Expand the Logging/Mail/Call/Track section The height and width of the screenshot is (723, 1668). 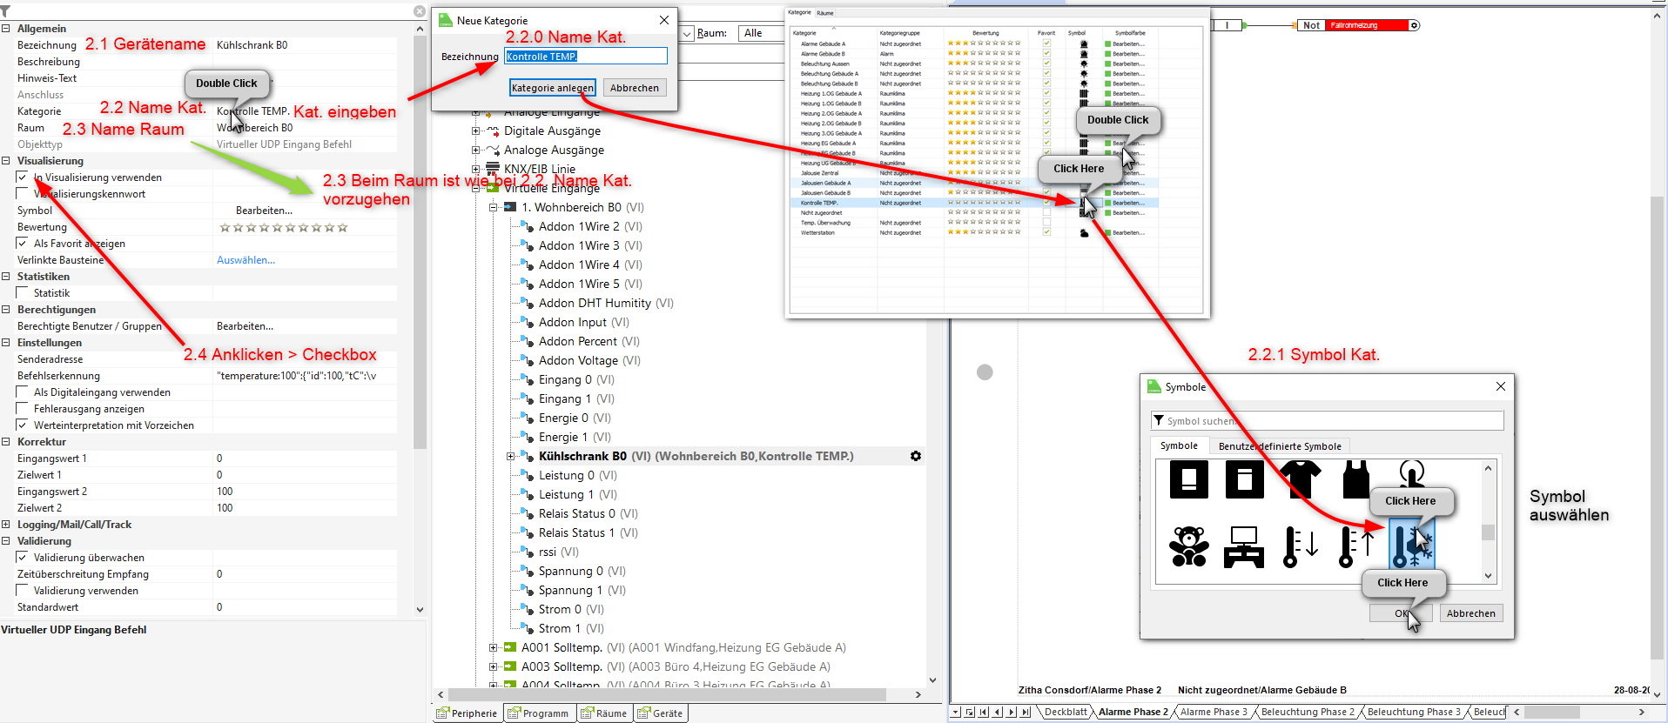pyautogui.click(x=6, y=525)
